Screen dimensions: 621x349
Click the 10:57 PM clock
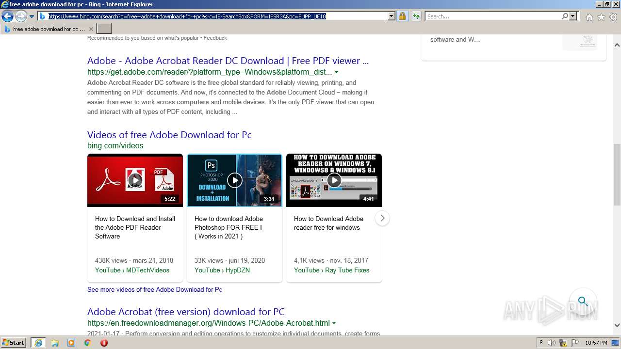pos(596,343)
